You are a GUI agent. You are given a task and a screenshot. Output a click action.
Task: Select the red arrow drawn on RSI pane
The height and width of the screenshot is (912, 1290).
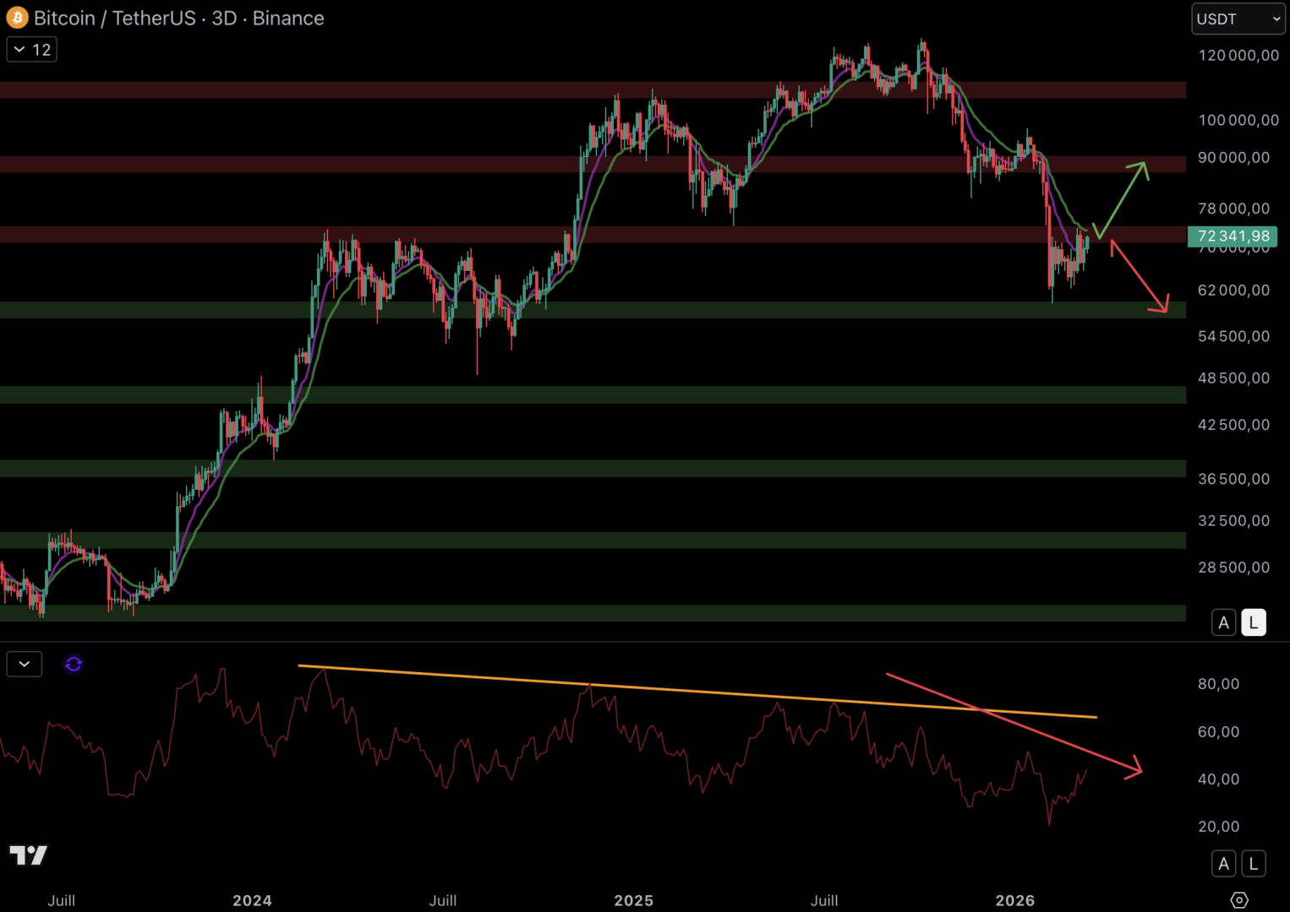coord(1014,723)
